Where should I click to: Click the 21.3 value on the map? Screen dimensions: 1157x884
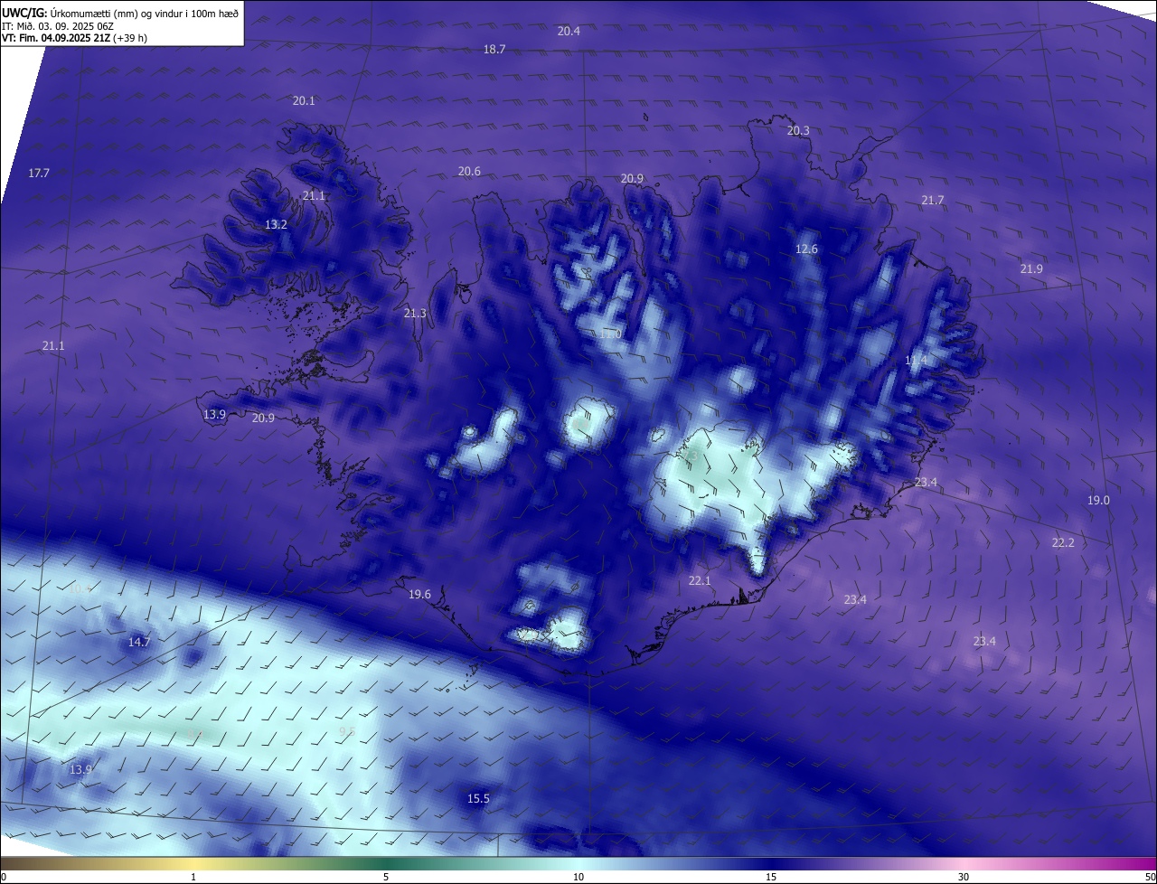415,314
